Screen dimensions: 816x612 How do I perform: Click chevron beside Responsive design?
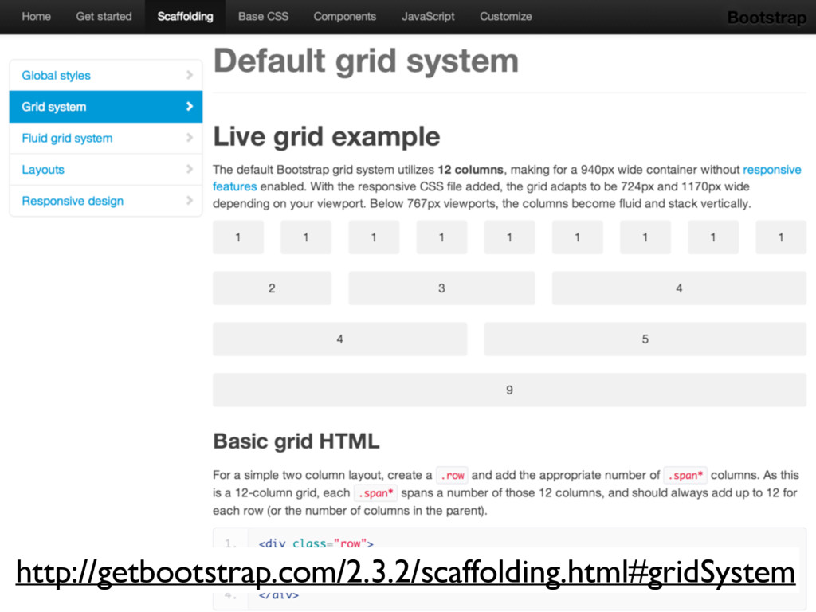190,200
